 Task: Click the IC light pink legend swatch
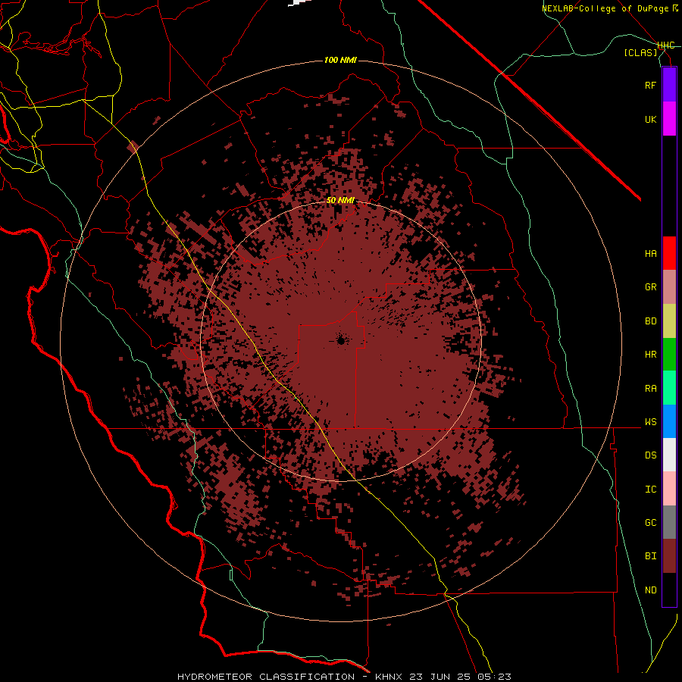click(669, 489)
